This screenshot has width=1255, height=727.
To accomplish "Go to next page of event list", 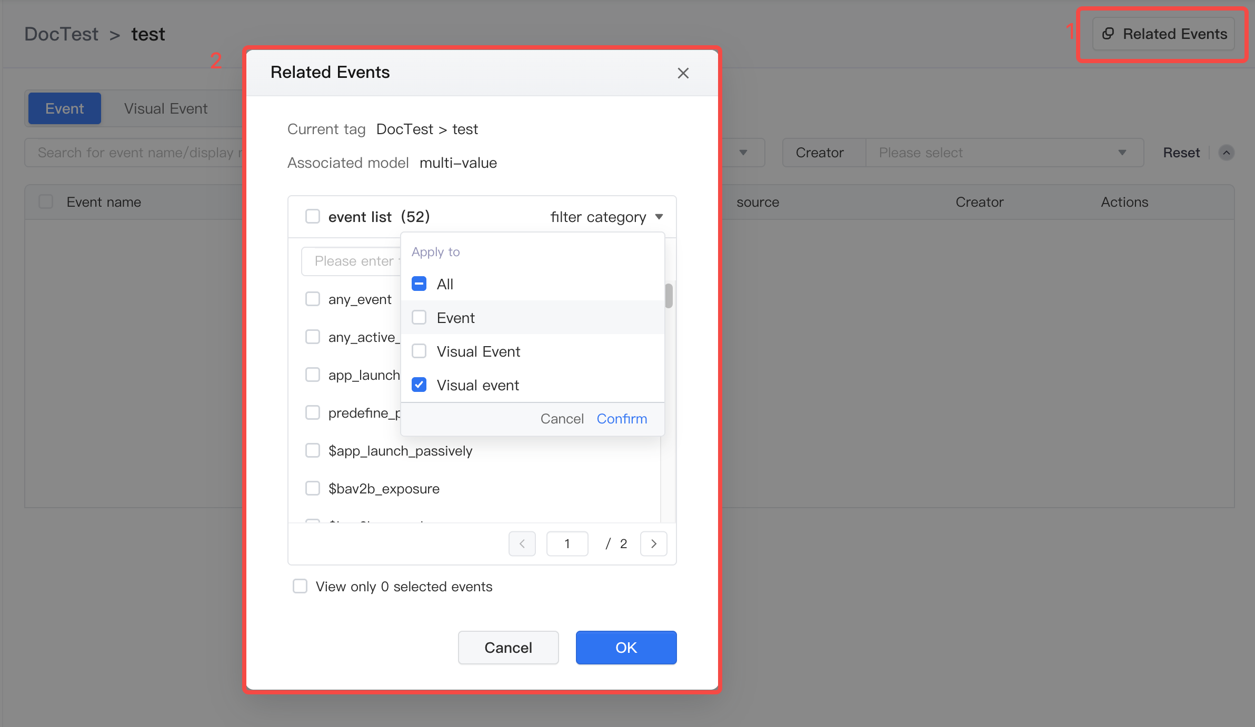I will (x=653, y=543).
